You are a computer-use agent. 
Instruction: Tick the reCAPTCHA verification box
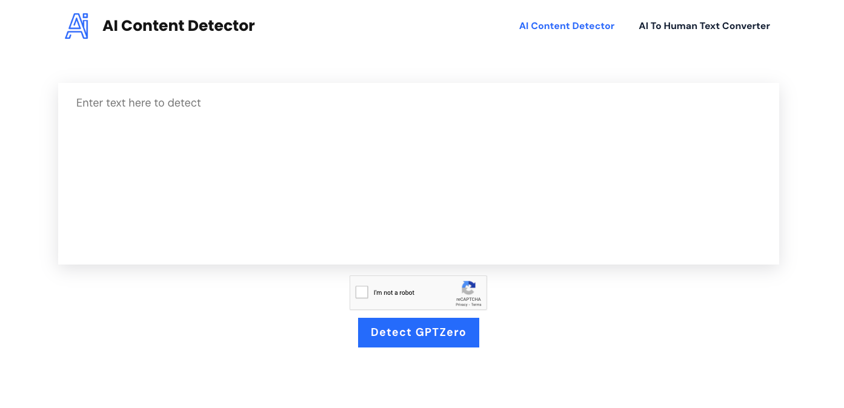(x=362, y=292)
